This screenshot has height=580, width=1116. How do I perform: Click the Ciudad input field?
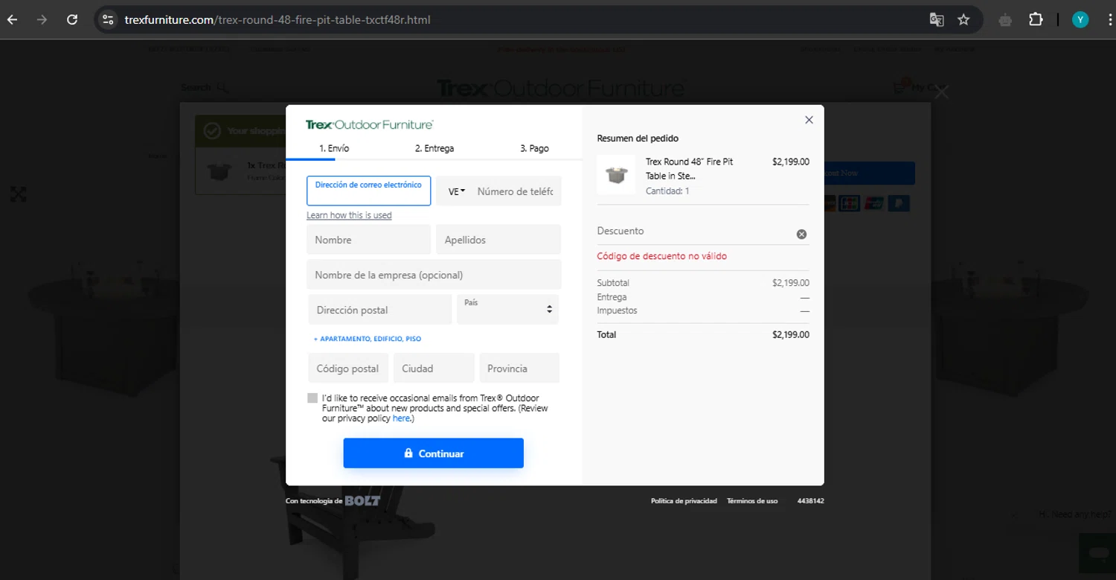(434, 369)
